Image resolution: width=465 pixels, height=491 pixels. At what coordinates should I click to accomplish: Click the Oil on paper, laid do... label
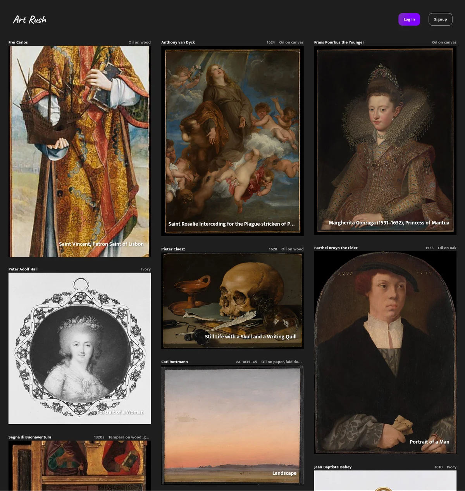[x=281, y=362]
